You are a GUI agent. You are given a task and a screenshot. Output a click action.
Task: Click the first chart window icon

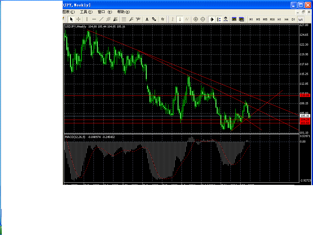coord(234,19)
